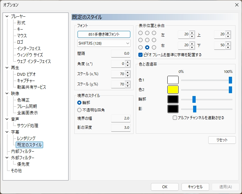Screen dimensions: 242x194
Task: Enable アルファ チャンネルを連動させる checkbox
Action: tap(175, 118)
